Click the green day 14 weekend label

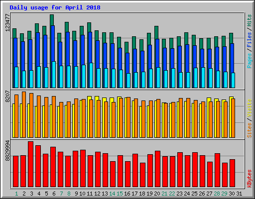pyautogui.click(x=112, y=194)
